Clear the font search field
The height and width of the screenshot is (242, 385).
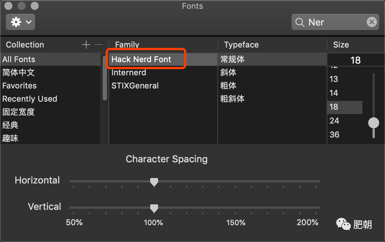372,22
